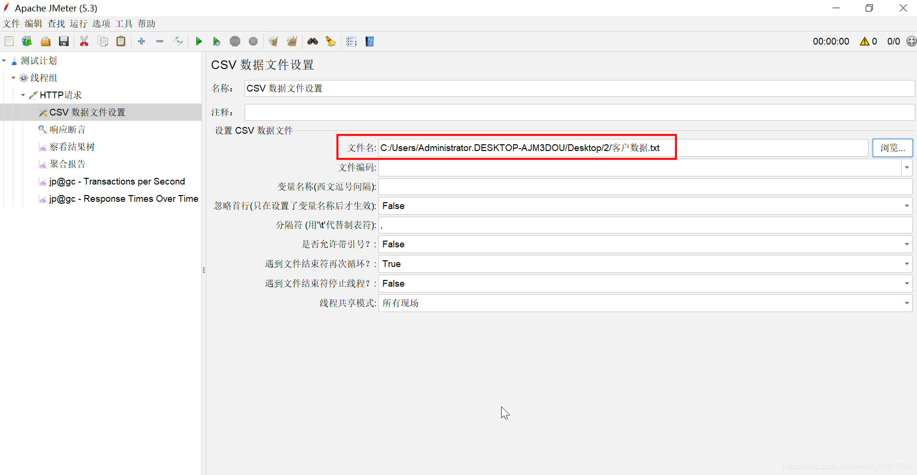The width and height of the screenshot is (917, 475).
Task: Open the 工具 menu
Action: 124,23
